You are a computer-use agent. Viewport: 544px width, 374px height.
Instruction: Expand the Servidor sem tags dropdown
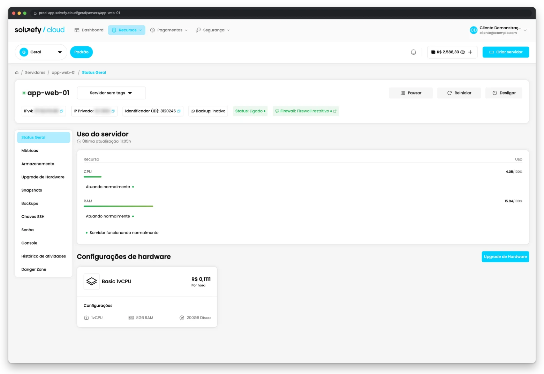(111, 93)
